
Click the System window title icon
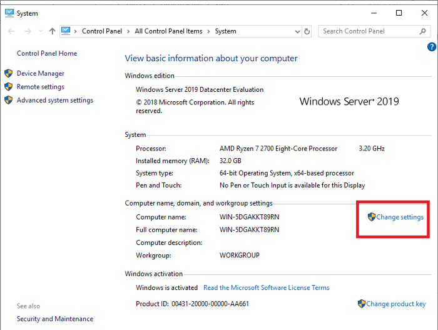[9, 13]
